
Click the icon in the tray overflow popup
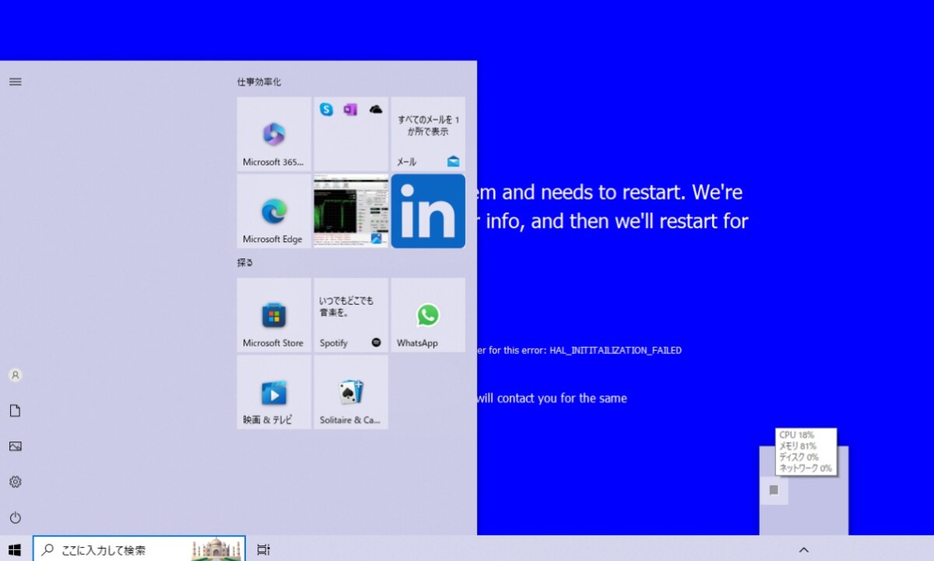(x=774, y=490)
